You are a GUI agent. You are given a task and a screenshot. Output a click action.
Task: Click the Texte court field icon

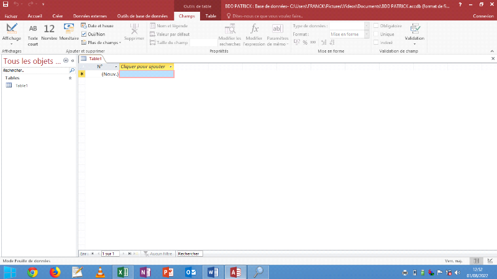[33, 32]
